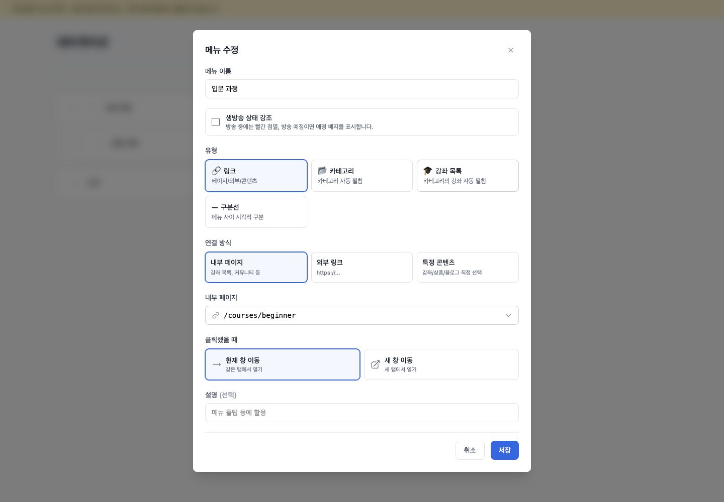Select the 강좌 목록 type card
Image resolution: width=724 pixels, height=502 pixels.
[468, 176]
